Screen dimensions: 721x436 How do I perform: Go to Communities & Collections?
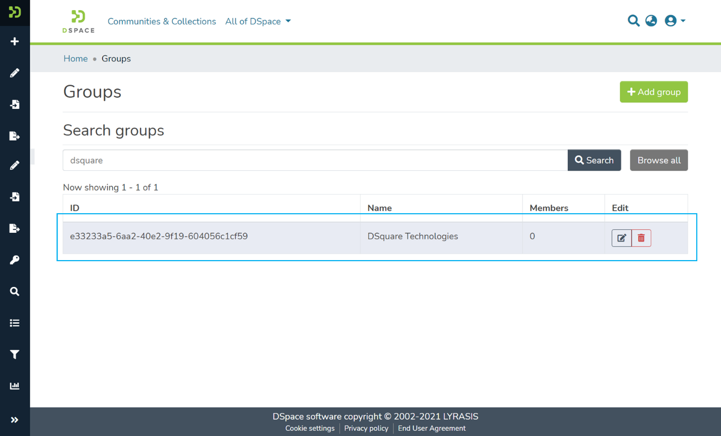point(161,21)
